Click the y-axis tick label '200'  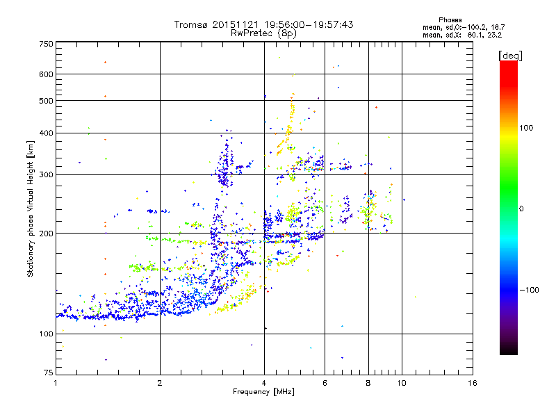(x=47, y=234)
